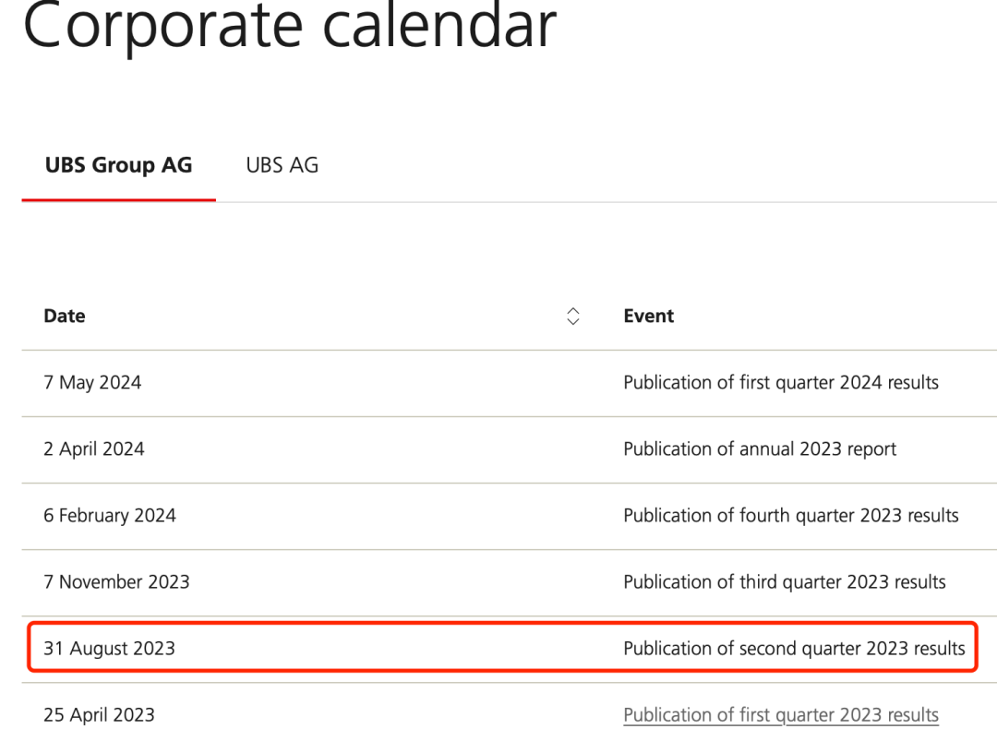Click the upward chevron of the sort control
This screenshot has height=741, width=997.
(573, 311)
